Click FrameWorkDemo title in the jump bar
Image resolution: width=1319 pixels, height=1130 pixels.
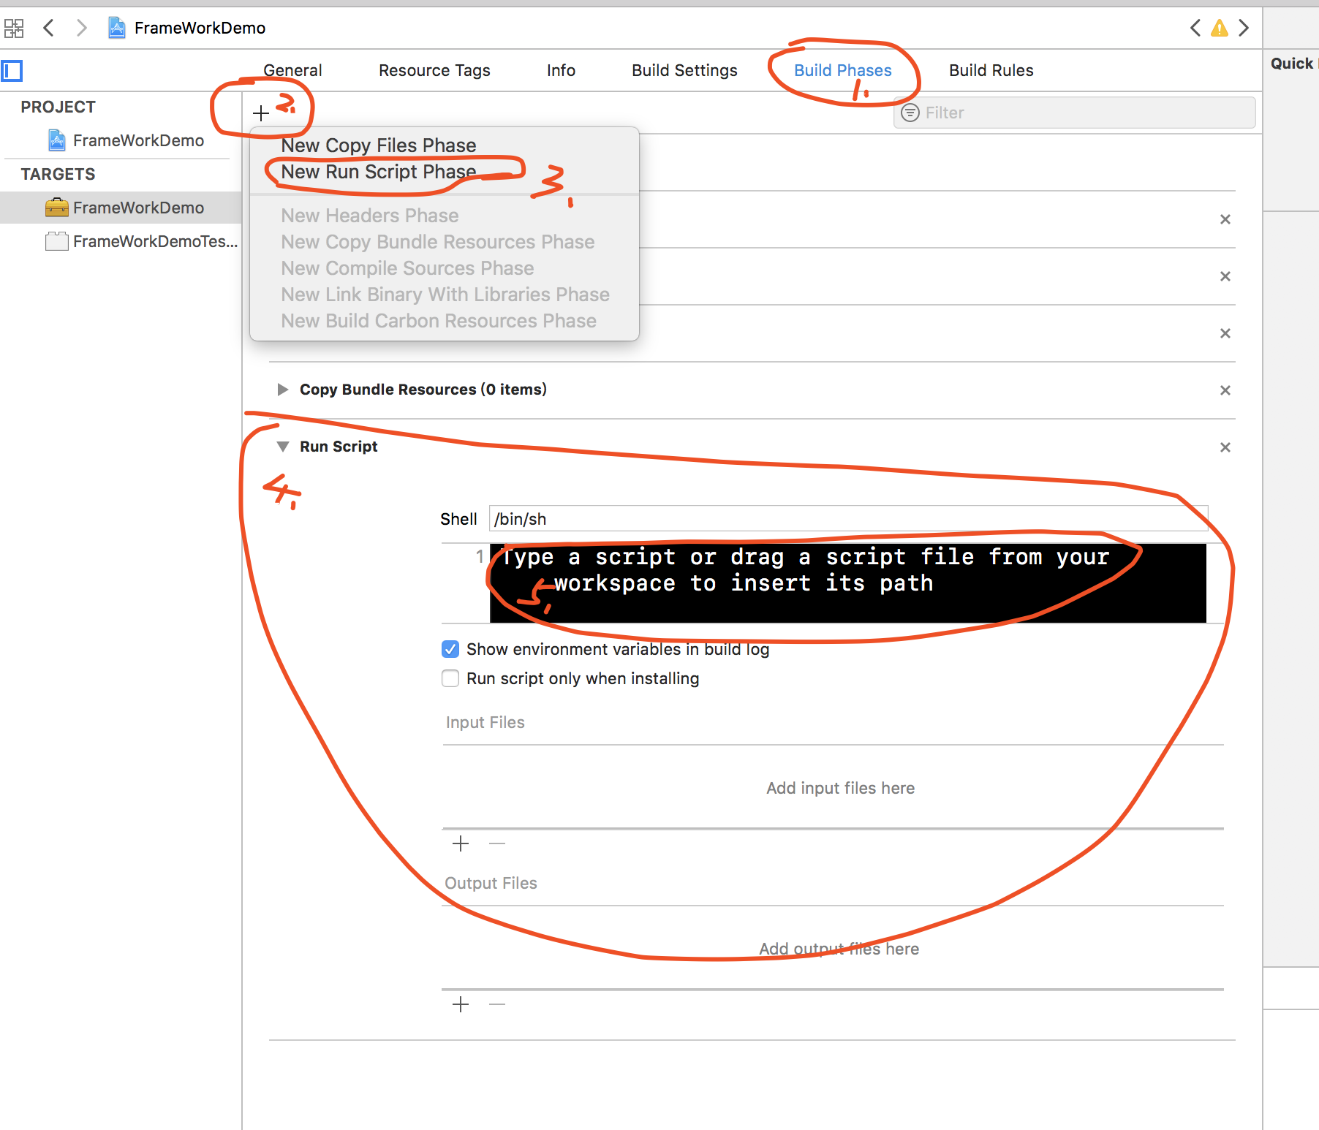click(x=200, y=29)
